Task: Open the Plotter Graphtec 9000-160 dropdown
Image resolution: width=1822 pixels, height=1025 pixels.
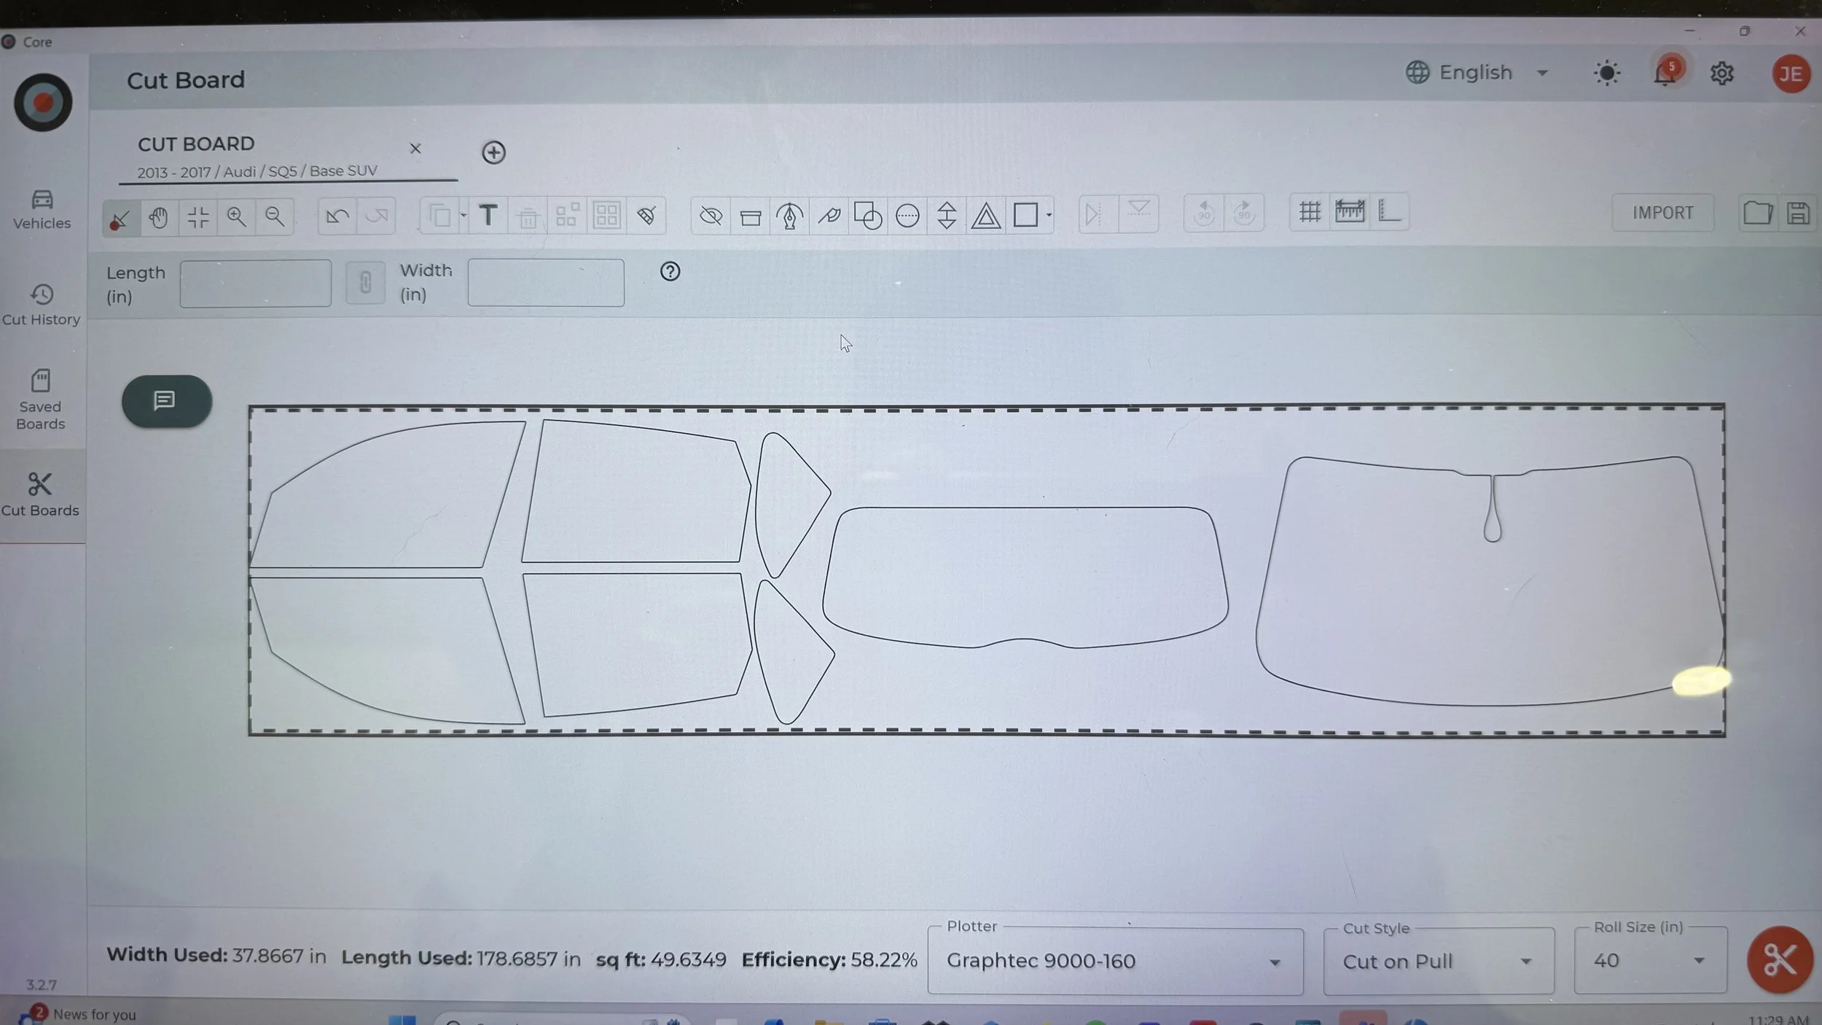Action: (x=1114, y=961)
